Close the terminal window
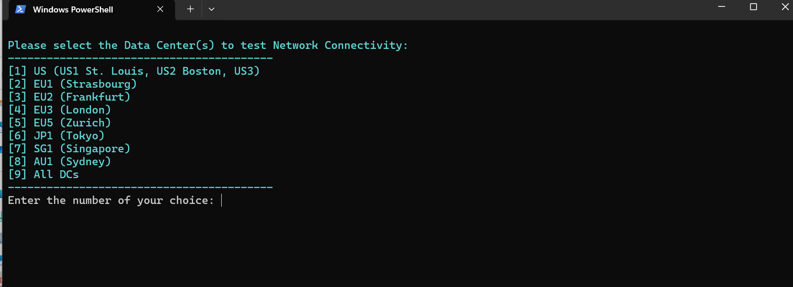Screen dimensions: 793x287 point(785,7)
